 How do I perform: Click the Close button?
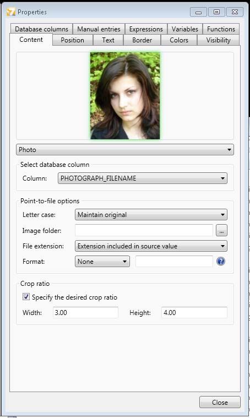pos(220,402)
